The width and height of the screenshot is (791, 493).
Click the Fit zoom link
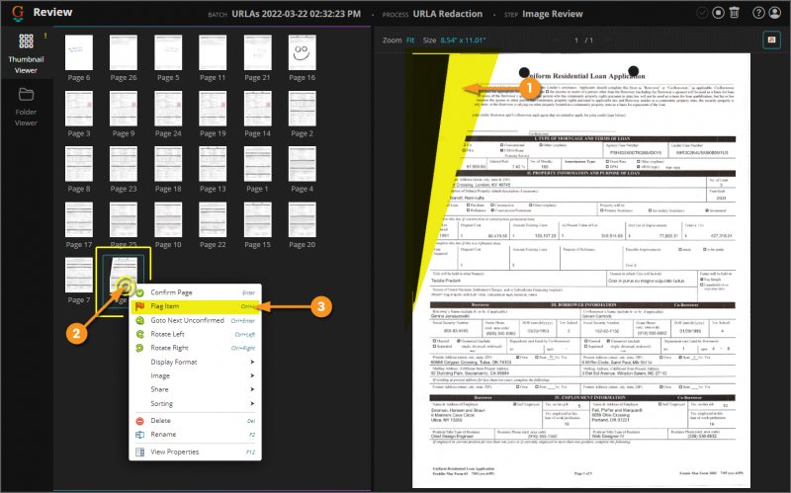(x=410, y=41)
